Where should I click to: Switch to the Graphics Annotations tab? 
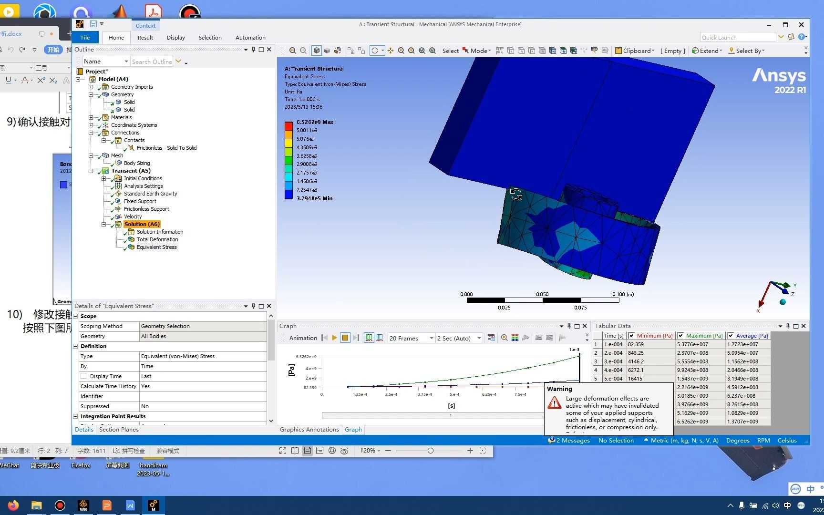click(309, 430)
